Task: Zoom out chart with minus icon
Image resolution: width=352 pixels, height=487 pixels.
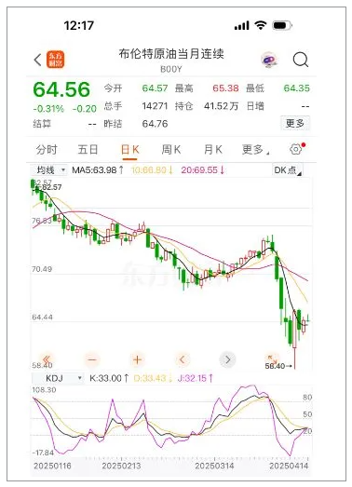Action: (92, 359)
